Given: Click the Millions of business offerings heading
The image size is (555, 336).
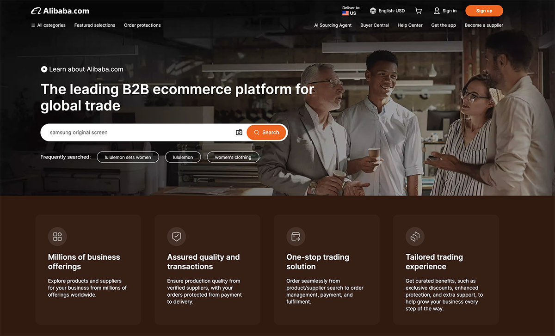Looking at the screenshot, I should coord(84,262).
